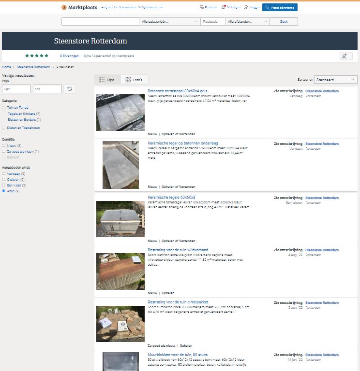This screenshot has width=360, height=371.
Task: Click the main search text field
Action: [x=100, y=22]
